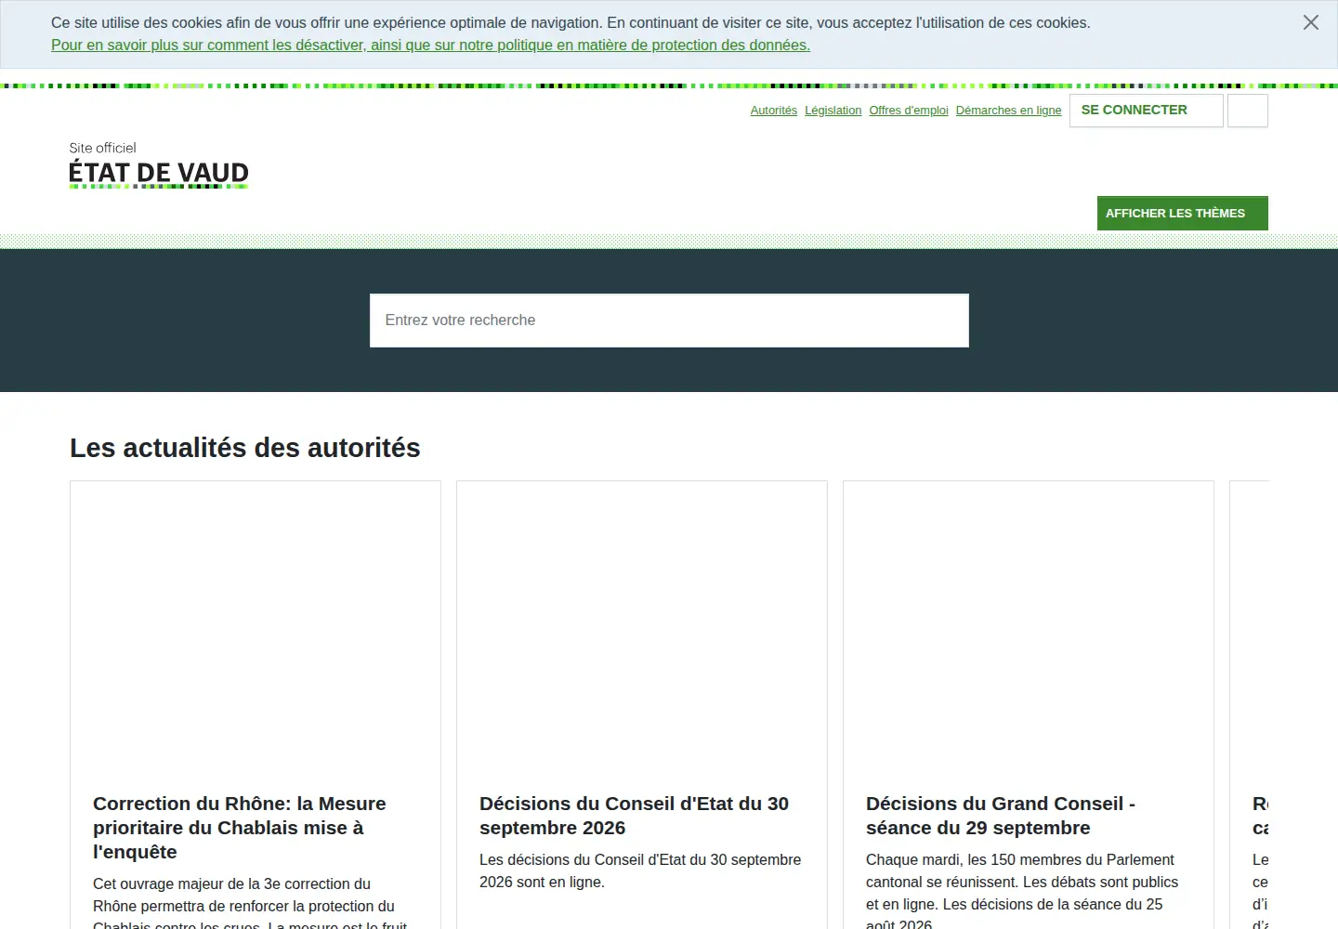Click the Conseil d'Etat decisions card image
This screenshot has height=929, width=1338.
tap(642, 625)
